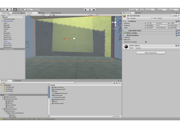
Task: Select Directional Light in Hierarchy
Action: pyautogui.click(x=9, y=19)
